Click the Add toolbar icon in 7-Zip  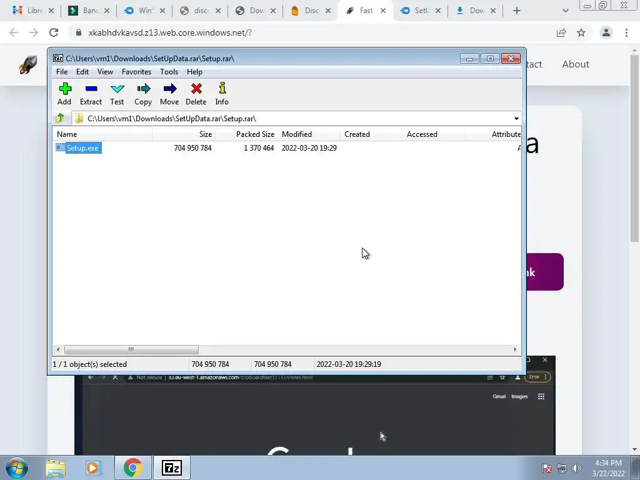(64, 94)
